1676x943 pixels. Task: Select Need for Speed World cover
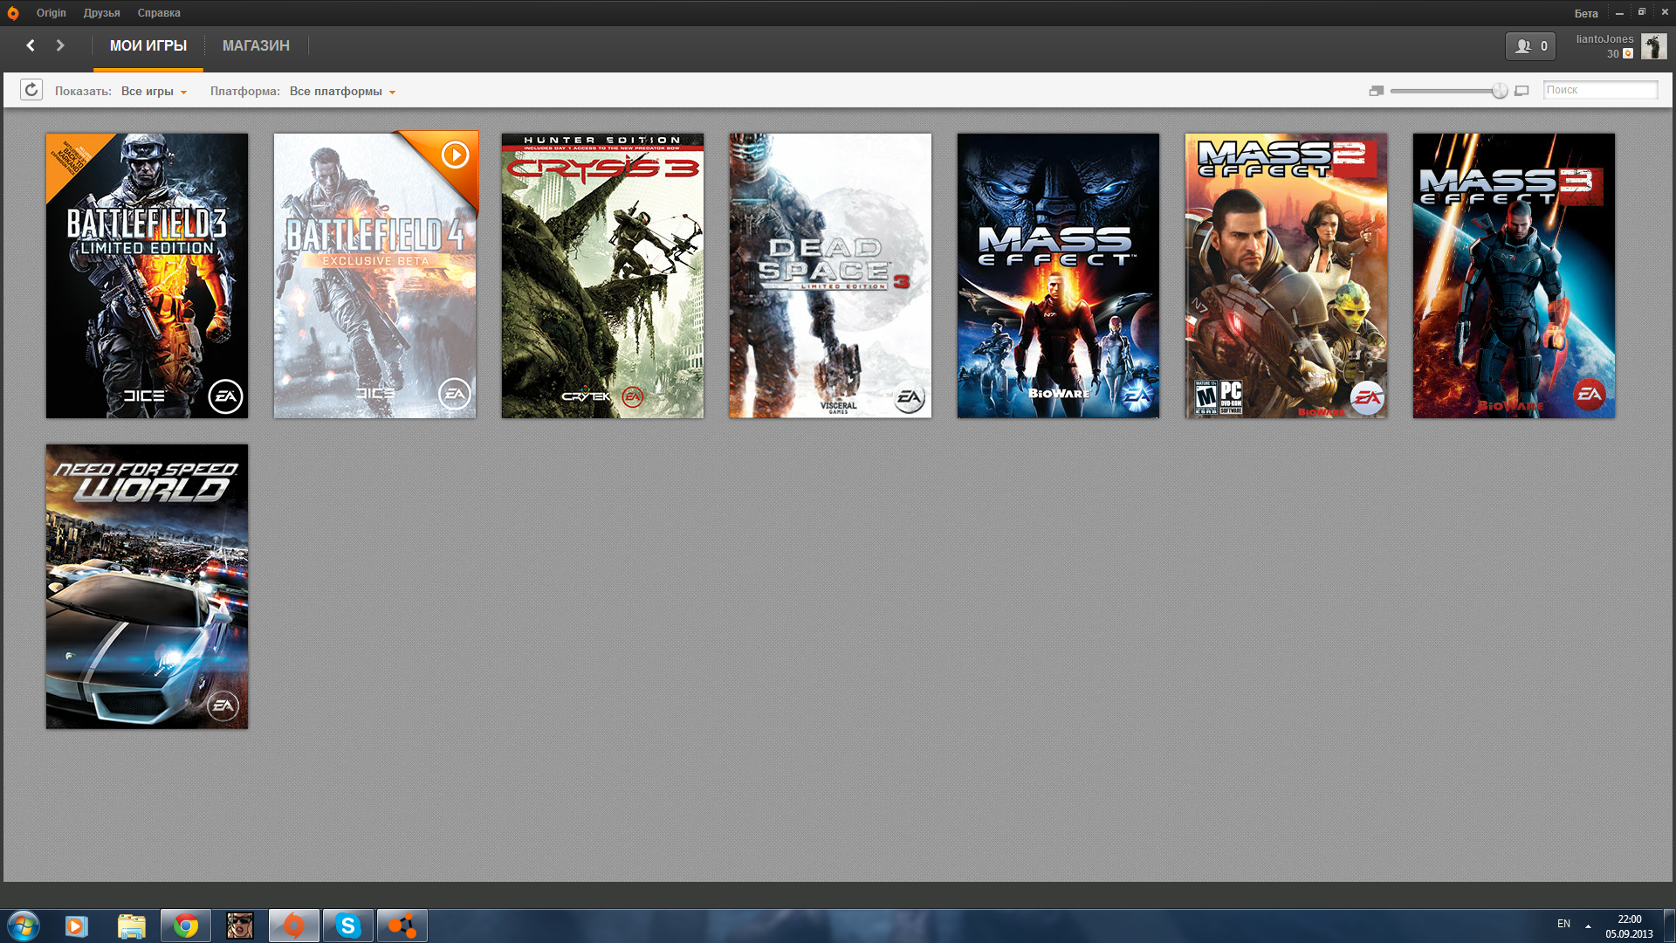point(147,587)
